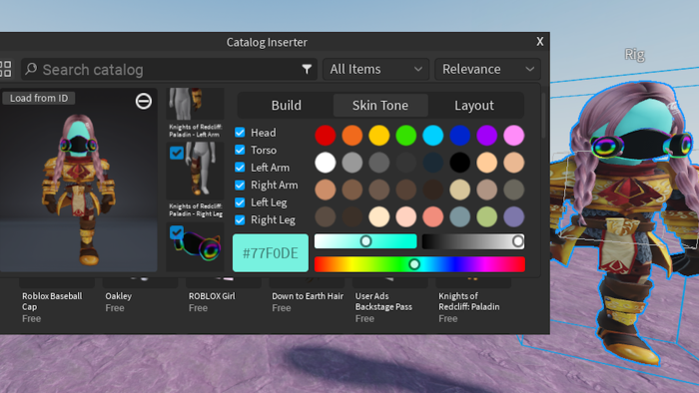Toggle the Torso checkbox

tap(240, 150)
